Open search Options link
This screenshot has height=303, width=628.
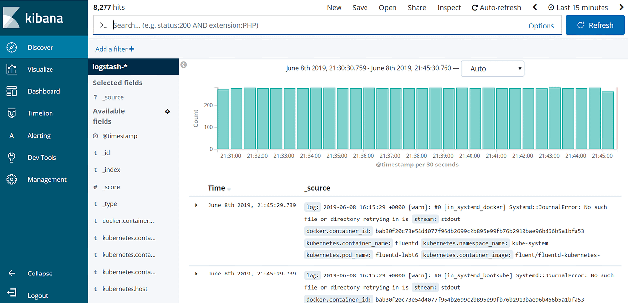pos(541,26)
